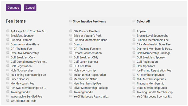The height and width of the screenshot is (106, 188).
Task: Tick Indian Dinner Registration checkbox
Action: point(71,74)
